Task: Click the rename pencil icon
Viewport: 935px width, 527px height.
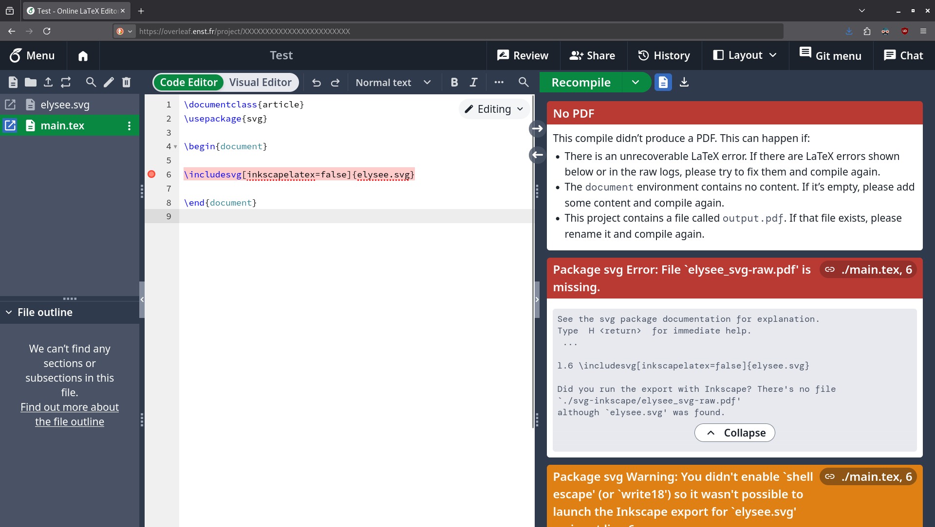Action: click(x=109, y=82)
